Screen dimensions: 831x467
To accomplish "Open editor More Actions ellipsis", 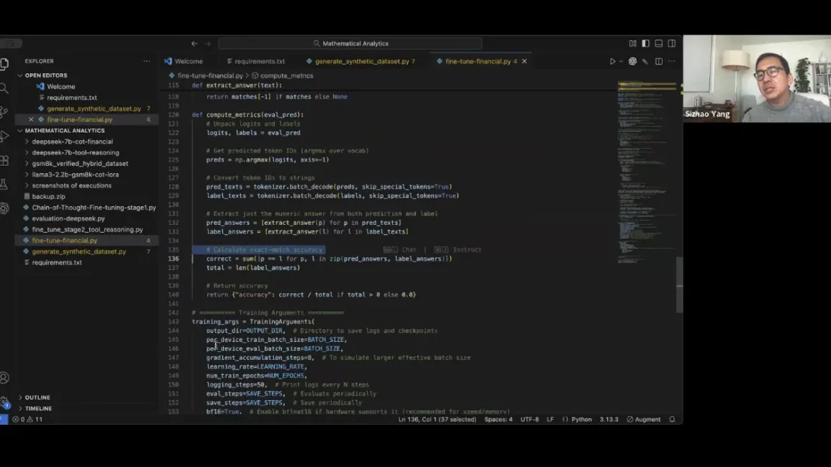I will coord(671,61).
